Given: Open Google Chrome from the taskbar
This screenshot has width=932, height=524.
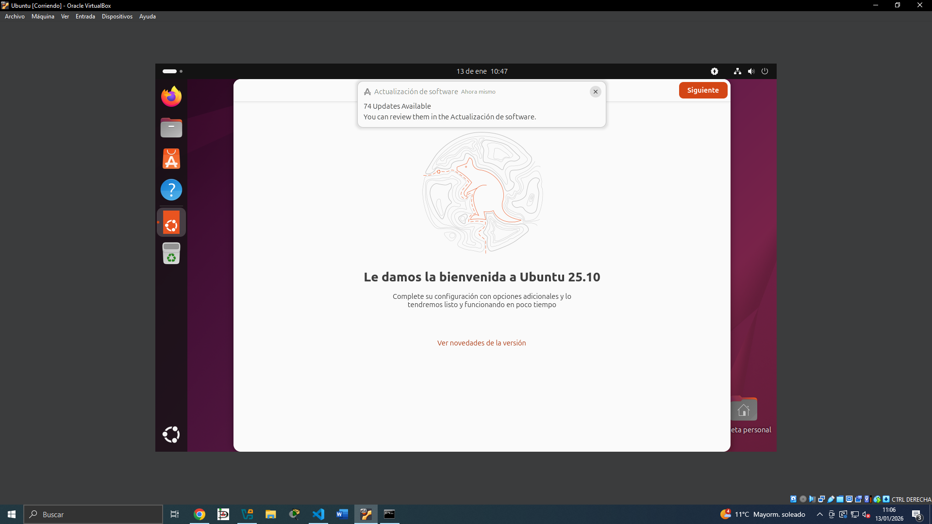Looking at the screenshot, I should click(x=200, y=514).
